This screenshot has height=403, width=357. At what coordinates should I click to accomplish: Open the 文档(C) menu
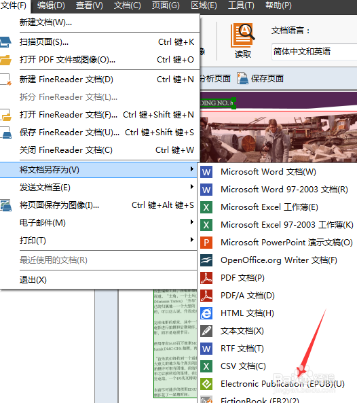[128, 5]
